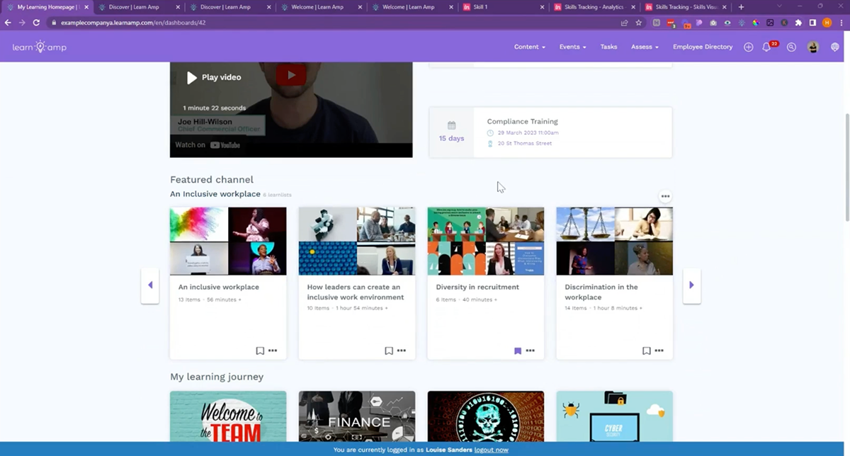Viewport: 850px width, 456px height.
Task: Open three-dots menu on Diversity in recruitment card
Action: (531, 350)
